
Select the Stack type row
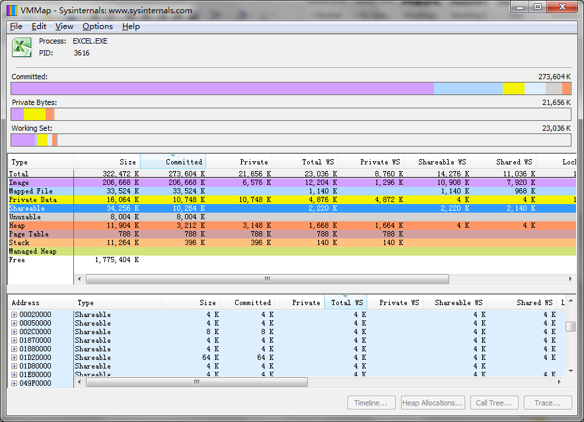(x=292, y=242)
